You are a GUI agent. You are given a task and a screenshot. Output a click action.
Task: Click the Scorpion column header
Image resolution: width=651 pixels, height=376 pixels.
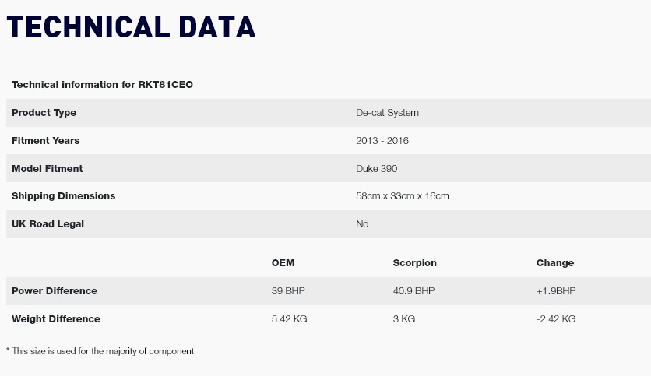tap(415, 263)
